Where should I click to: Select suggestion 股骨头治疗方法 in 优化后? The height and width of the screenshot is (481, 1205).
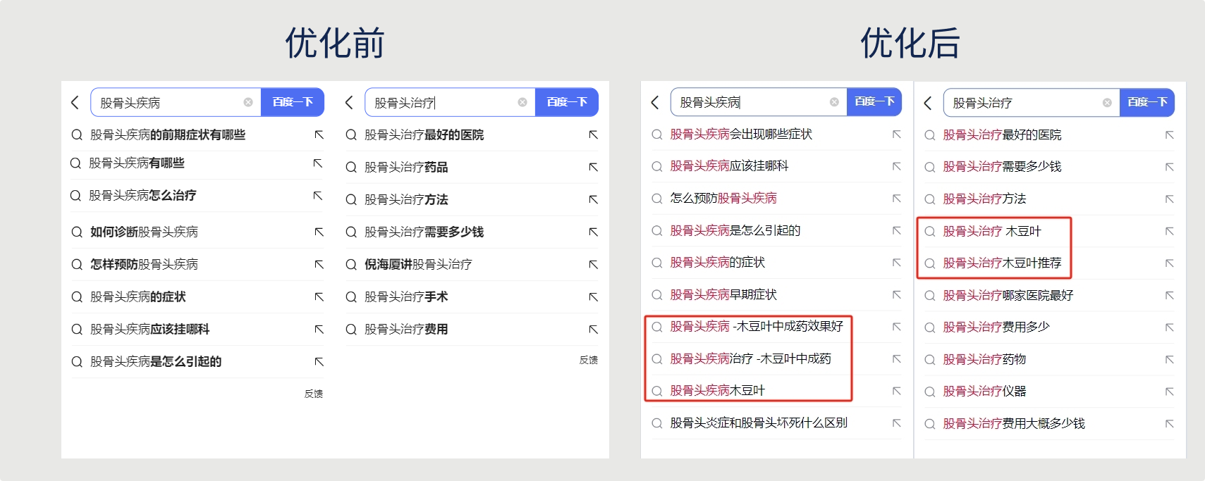pos(985,199)
